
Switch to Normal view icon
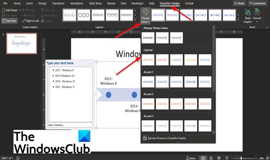coord(203,158)
